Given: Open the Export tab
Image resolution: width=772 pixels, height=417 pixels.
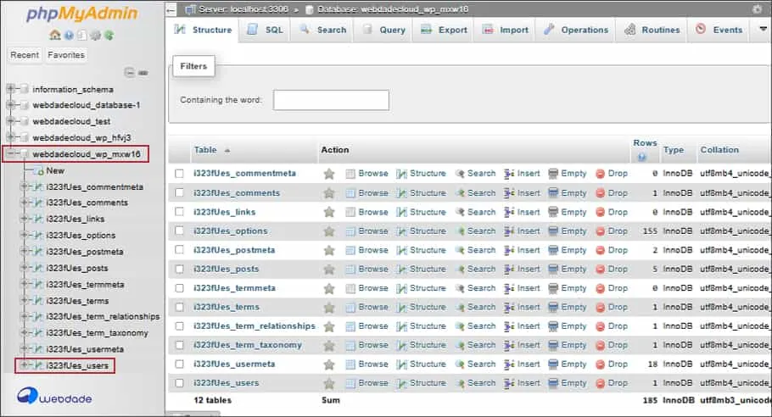Looking at the screenshot, I should tap(444, 30).
